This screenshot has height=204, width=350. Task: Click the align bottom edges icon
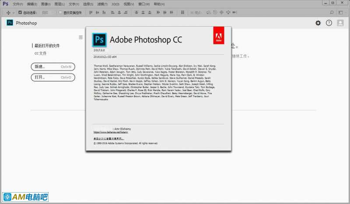tap(104, 13)
